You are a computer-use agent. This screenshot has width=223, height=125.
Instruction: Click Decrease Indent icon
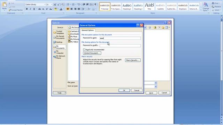pyautogui.click(x=84, y=5)
